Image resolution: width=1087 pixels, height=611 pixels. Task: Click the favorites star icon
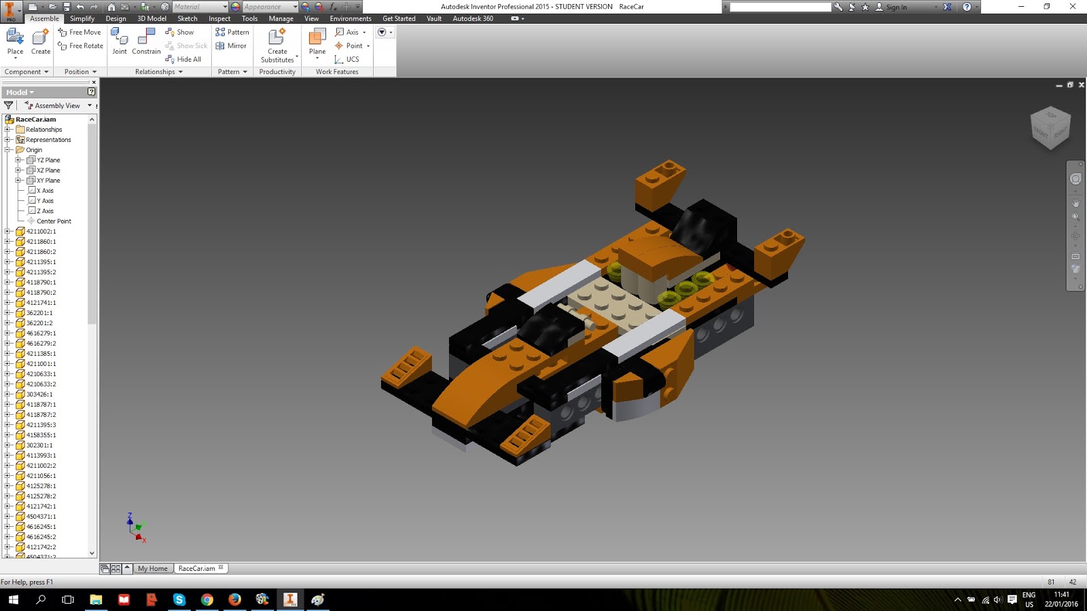coord(865,6)
